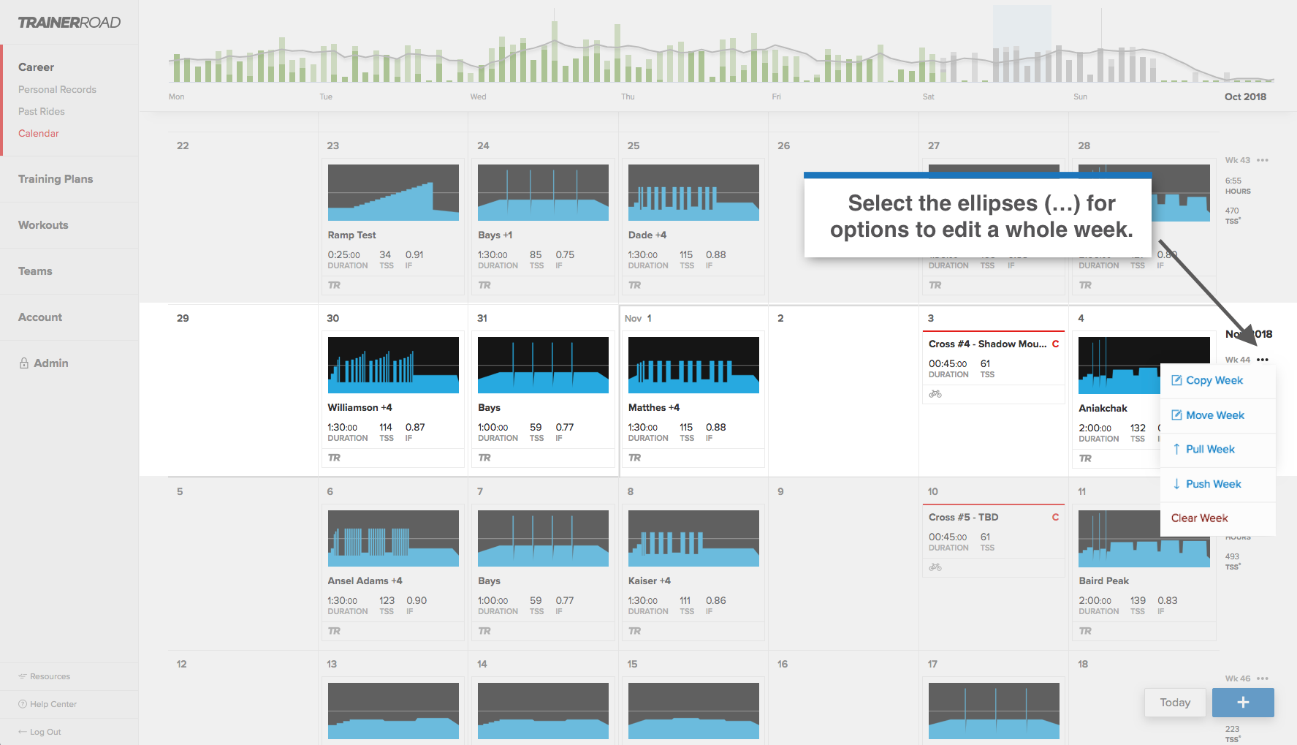This screenshot has width=1297, height=745.
Task: Open Account settings
Action: (40, 317)
